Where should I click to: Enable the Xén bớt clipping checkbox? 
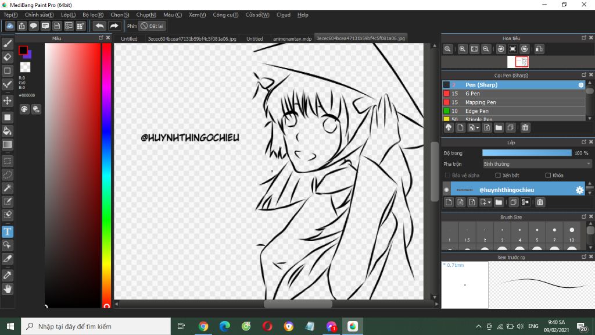click(x=498, y=175)
